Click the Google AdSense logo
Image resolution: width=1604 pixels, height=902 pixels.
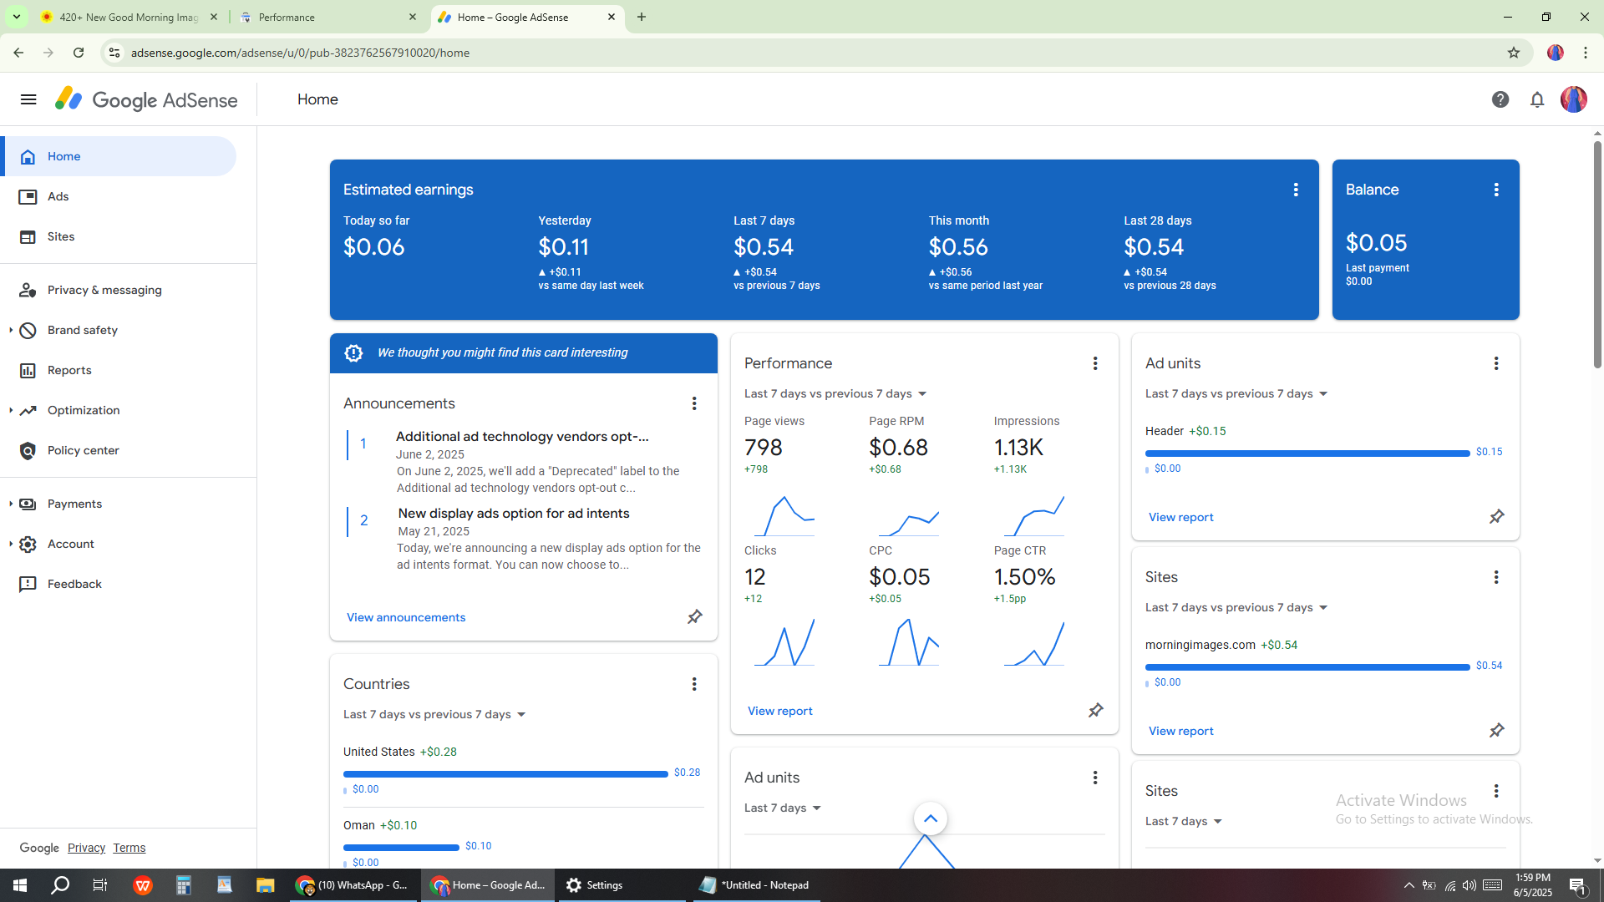[146, 99]
